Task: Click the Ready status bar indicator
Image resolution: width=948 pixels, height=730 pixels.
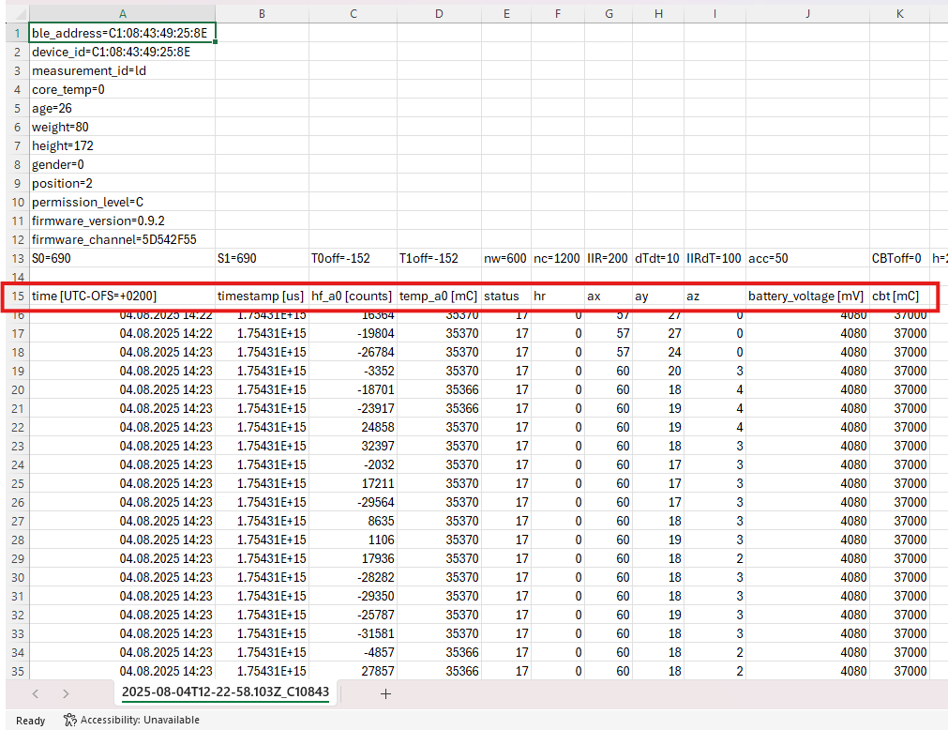Action: pos(30,721)
